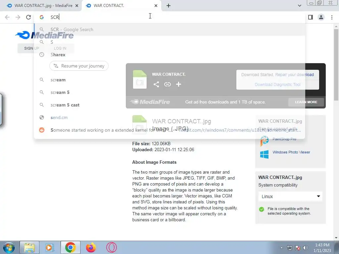
Task: Click the clock icon beside Sharex
Action: click(x=41, y=55)
